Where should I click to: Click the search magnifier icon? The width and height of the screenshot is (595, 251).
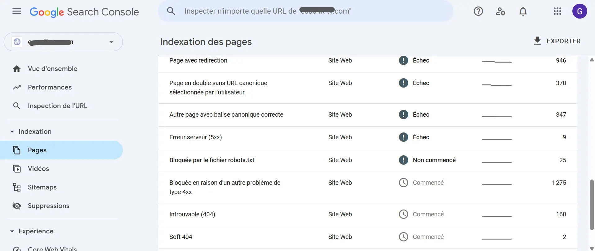coord(171,11)
